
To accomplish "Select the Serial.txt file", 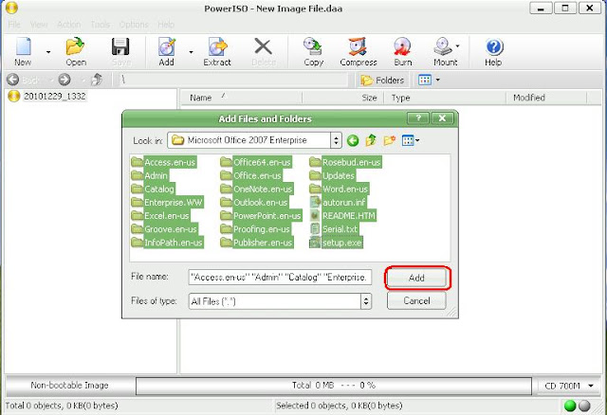I will [x=335, y=229].
